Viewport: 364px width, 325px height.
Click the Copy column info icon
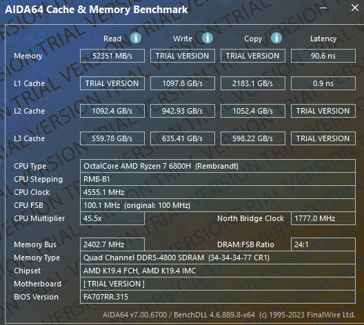[276, 38]
